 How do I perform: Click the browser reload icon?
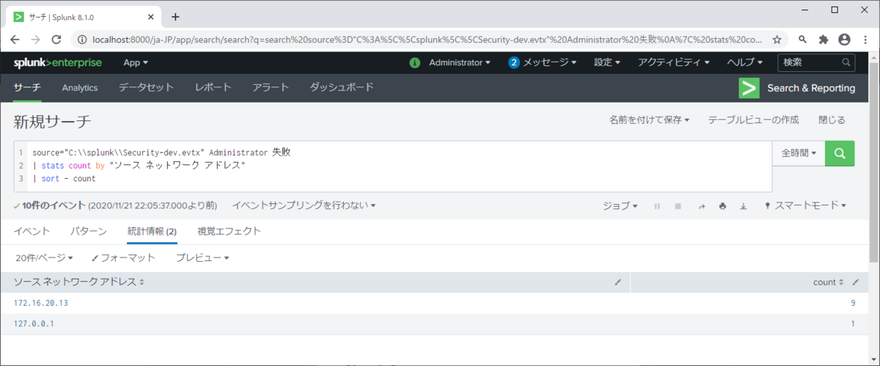tap(56, 40)
